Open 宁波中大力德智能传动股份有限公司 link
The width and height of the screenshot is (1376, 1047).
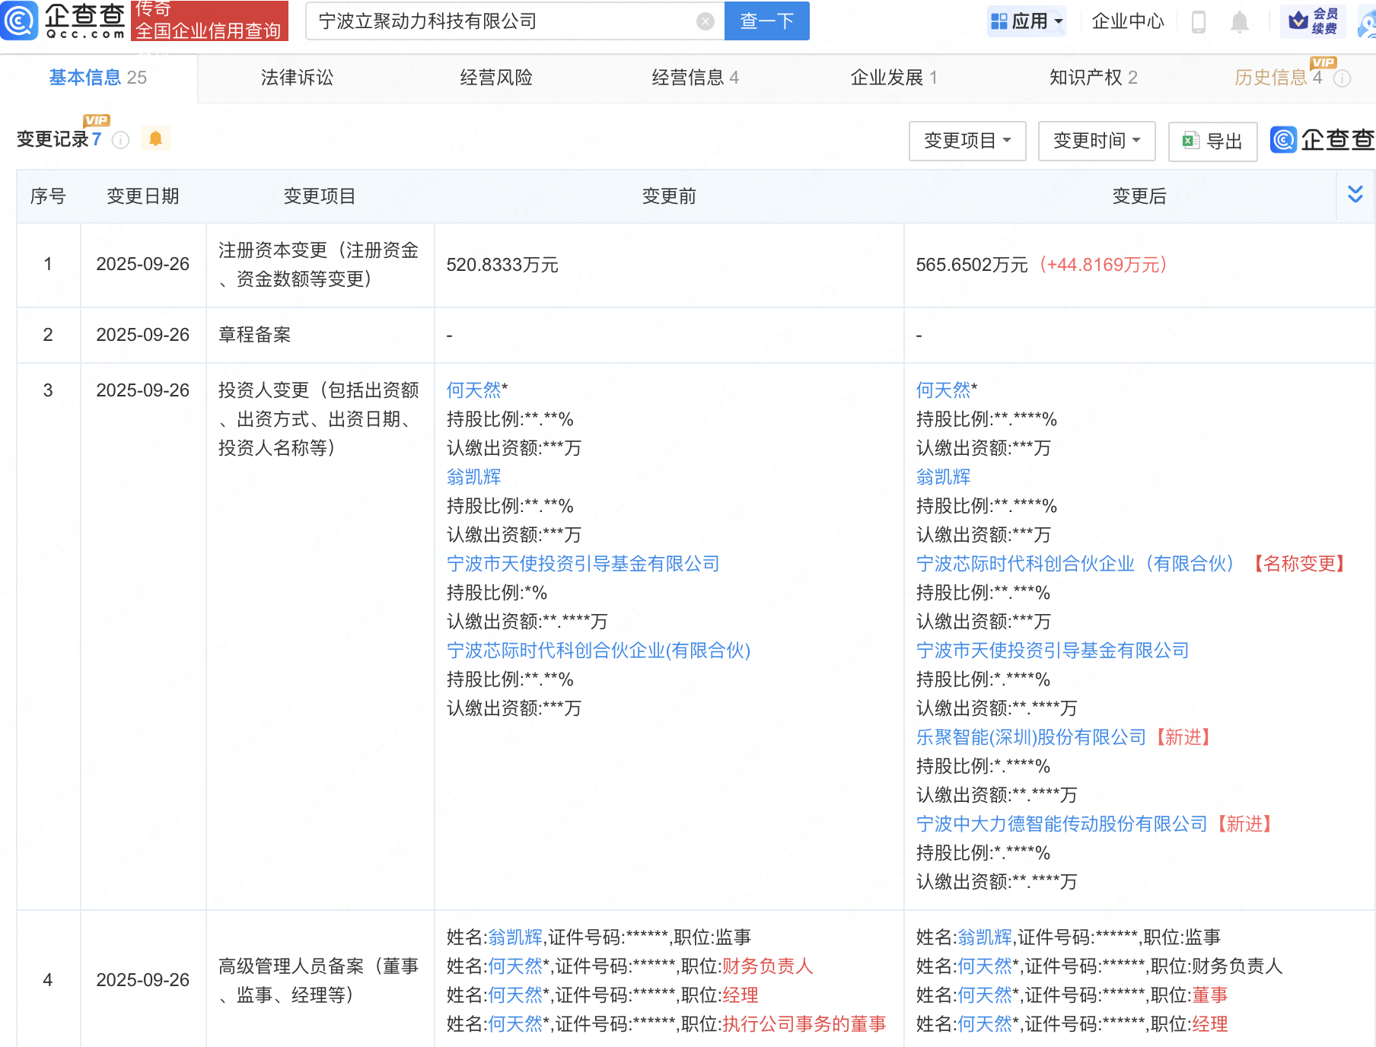click(1061, 824)
